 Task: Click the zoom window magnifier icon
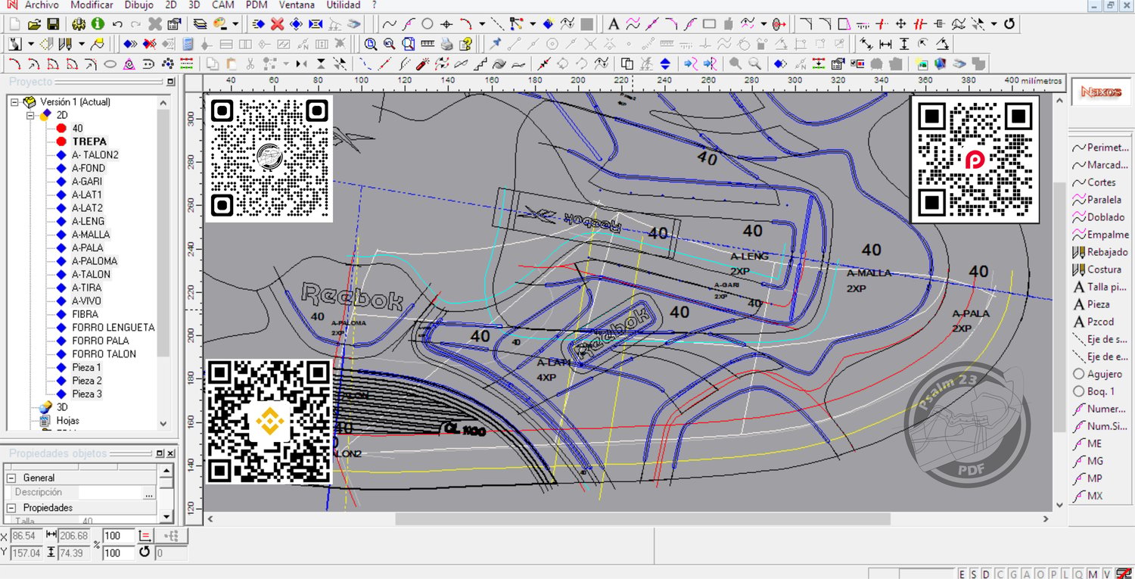click(371, 44)
